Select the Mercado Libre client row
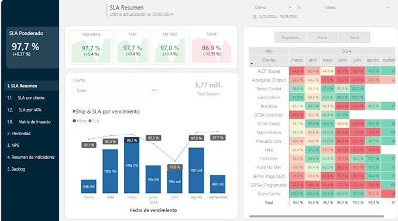 269,141
